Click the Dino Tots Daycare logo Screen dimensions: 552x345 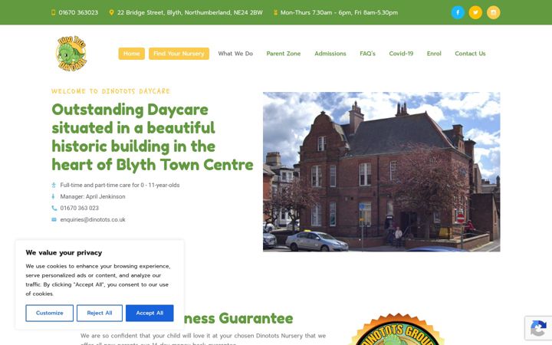[x=71, y=54]
